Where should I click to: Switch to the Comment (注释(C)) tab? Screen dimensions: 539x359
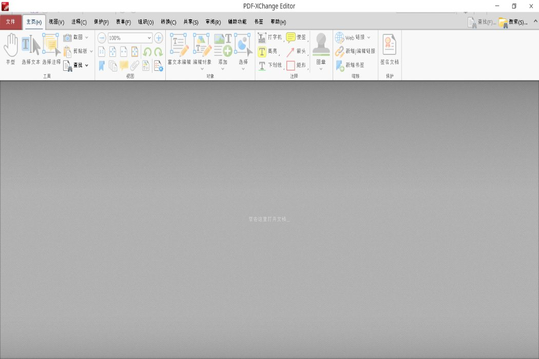pyautogui.click(x=79, y=22)
